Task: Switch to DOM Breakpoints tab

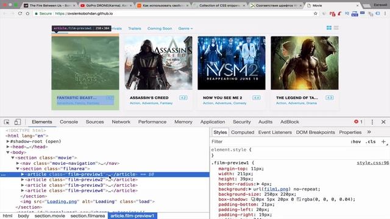Action: pos(316,133)
